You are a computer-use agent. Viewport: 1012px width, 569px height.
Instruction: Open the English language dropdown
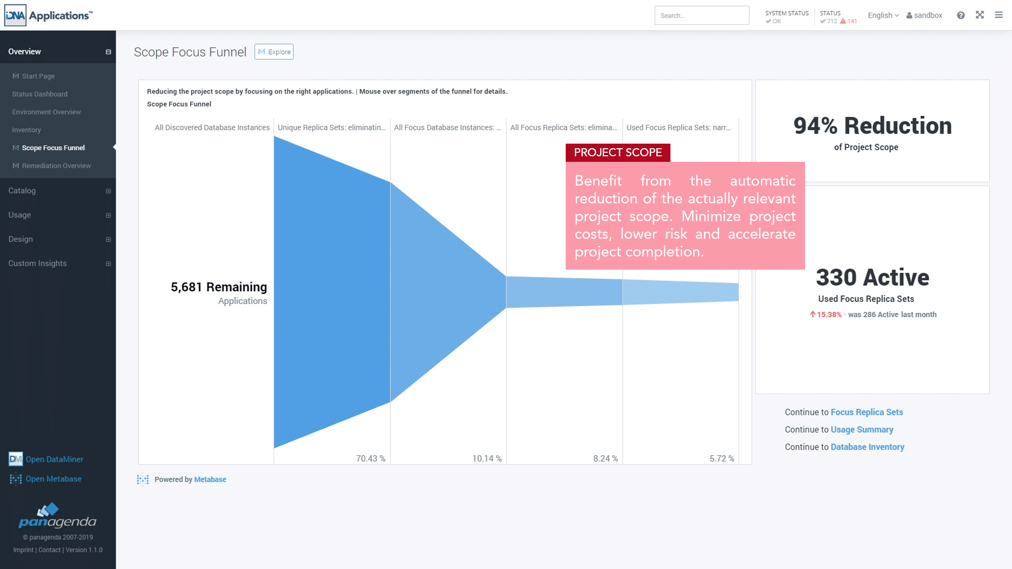click(883, 15)
